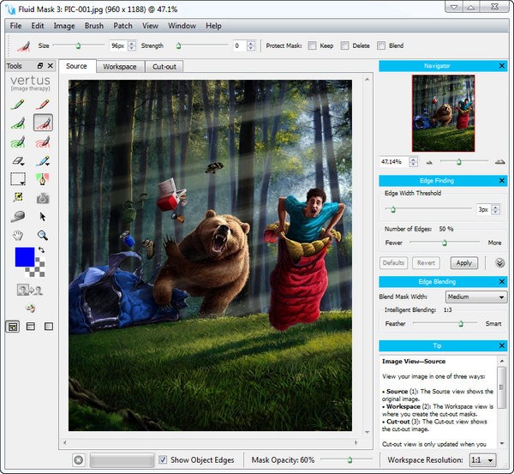Select the tape roll edge tool
This screenshot has width=514, height=474.
pos(18,217)
